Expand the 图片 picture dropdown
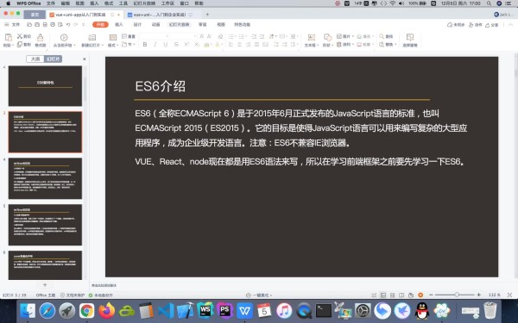This screenshot has height=323, width=518. (353, 36)
